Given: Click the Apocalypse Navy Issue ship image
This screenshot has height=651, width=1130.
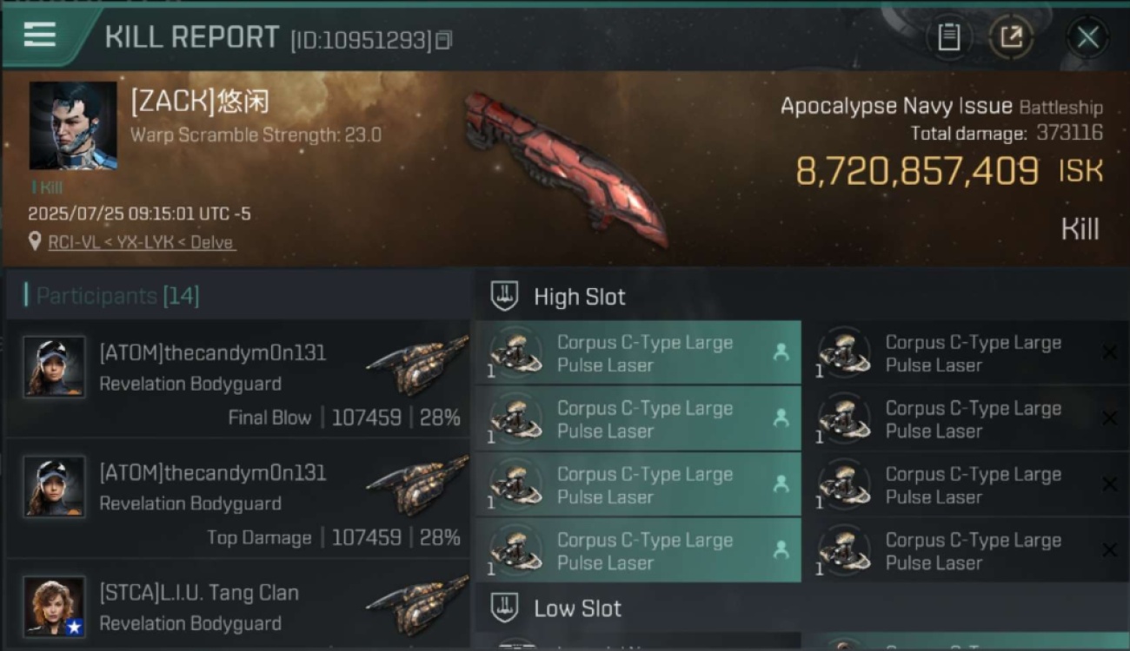Looking at the screenshot, I should click(x=565, y=168).
